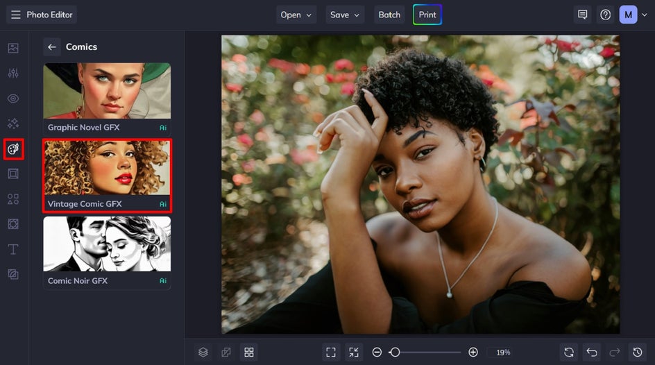The width and height of the screenshot is (655, 365).
Task: Open the Artsy palette icon
Action: pyautogui.click(x=13, y=149)
